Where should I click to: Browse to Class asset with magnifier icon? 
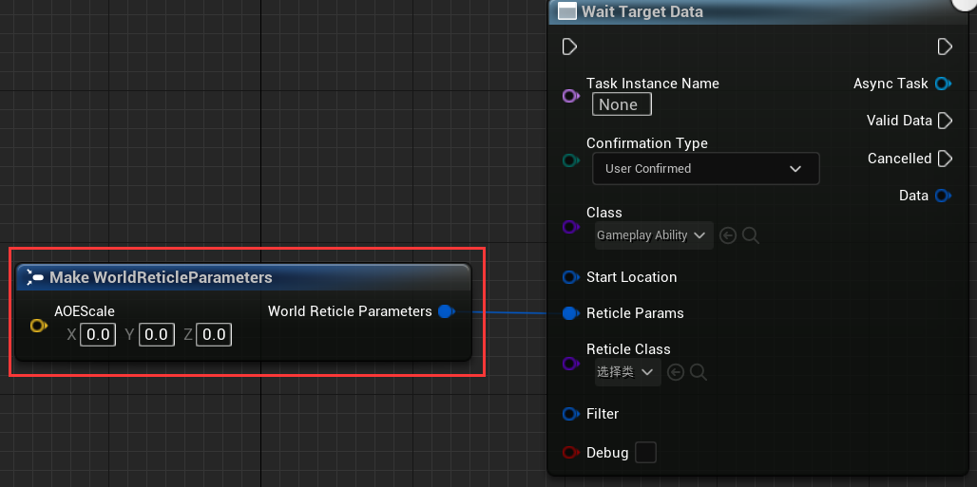click(751, 235)
